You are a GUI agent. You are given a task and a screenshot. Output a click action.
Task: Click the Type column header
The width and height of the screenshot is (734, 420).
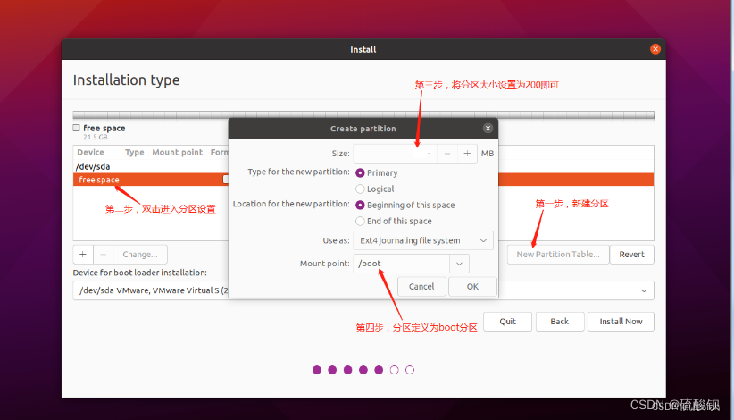click(x=134, y=152)
